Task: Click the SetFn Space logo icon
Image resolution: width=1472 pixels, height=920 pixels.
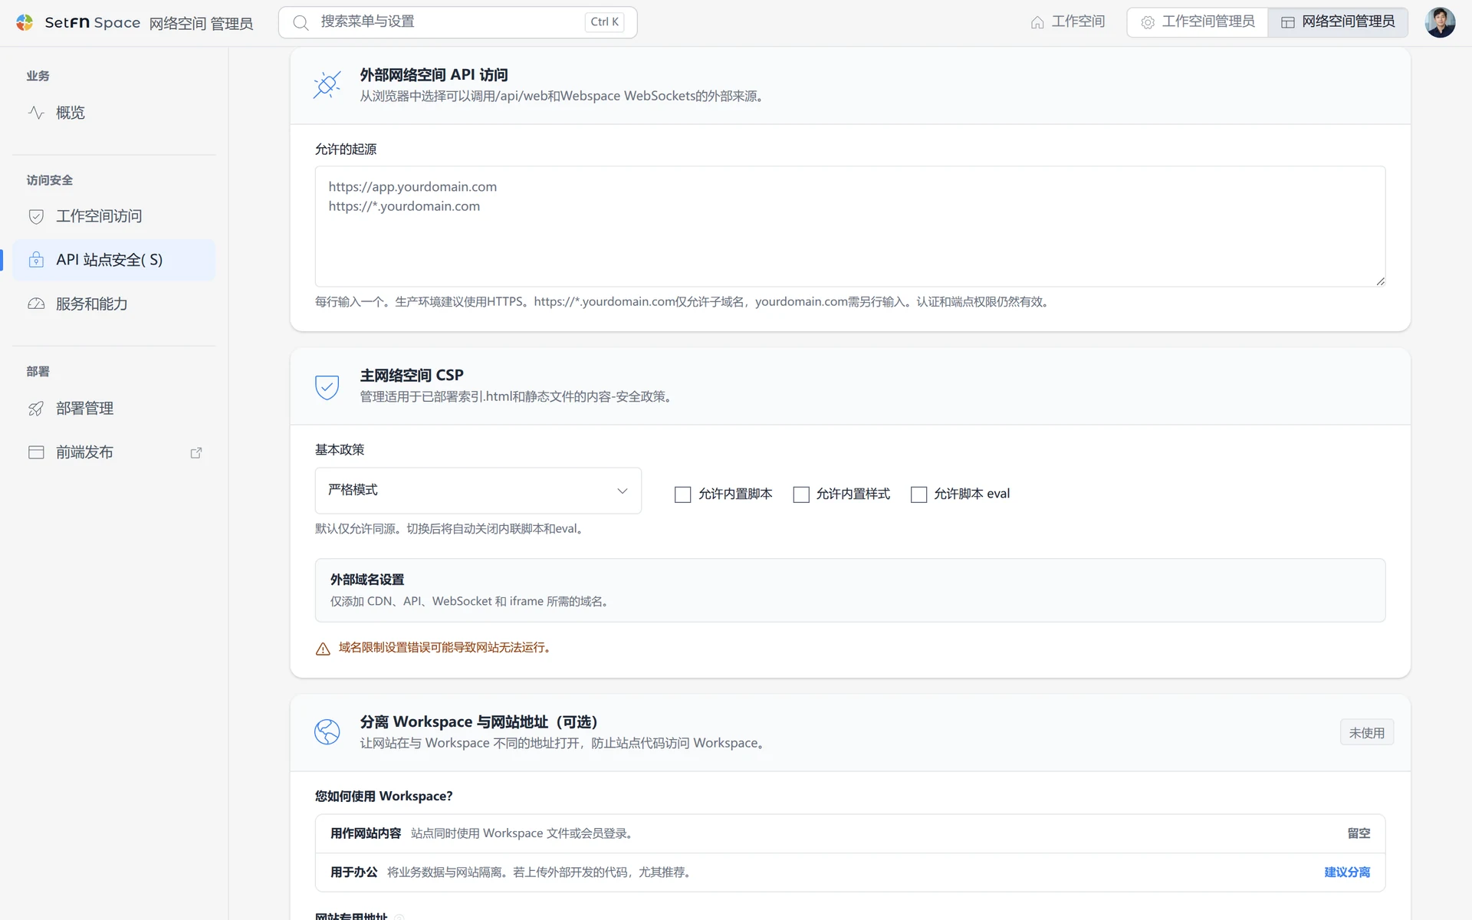Action: [25, 22]
